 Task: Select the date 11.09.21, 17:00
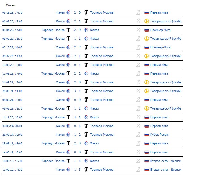12,73
